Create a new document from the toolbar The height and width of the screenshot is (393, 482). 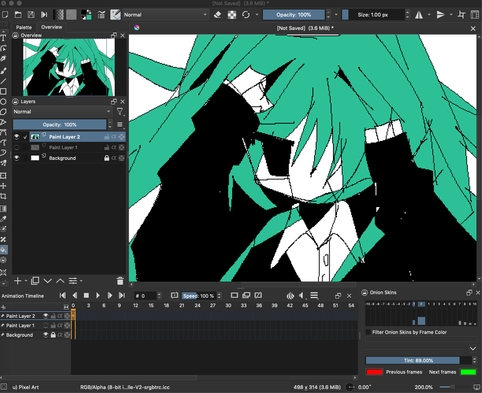(5, 15)
